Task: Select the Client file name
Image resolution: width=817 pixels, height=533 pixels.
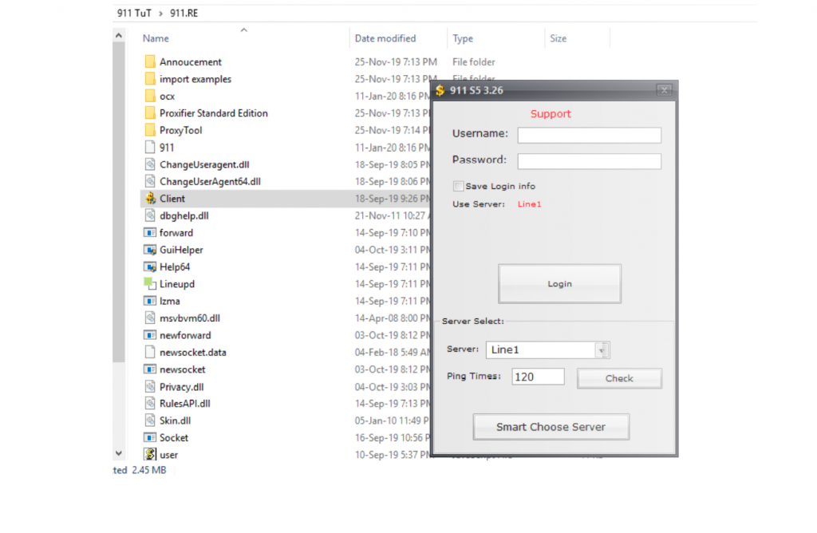Action: (172, 199)
